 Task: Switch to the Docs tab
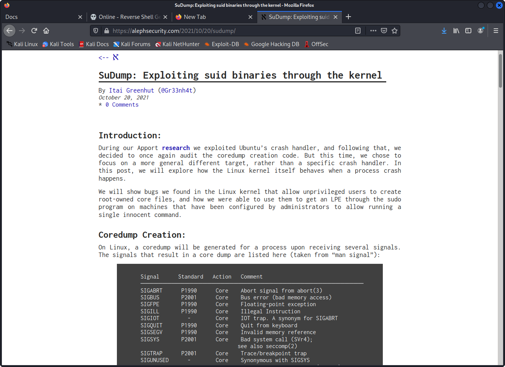tap(38, 17)
